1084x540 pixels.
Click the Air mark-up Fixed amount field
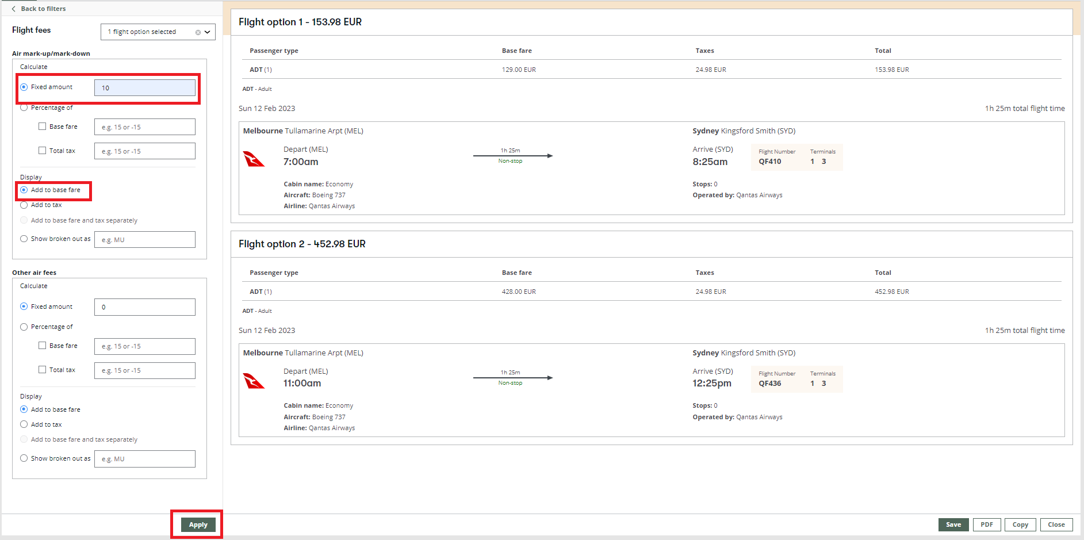point(144,88)
